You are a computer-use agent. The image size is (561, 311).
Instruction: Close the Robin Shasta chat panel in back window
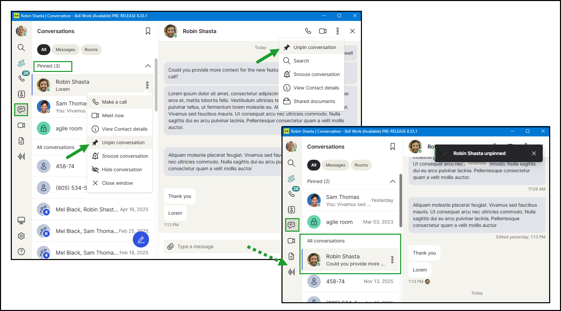pyautogui.click(x=352, y=31)
